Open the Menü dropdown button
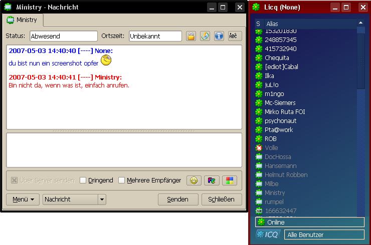The height and width of the screenshot is (245, 371). [x=23, y=199]
